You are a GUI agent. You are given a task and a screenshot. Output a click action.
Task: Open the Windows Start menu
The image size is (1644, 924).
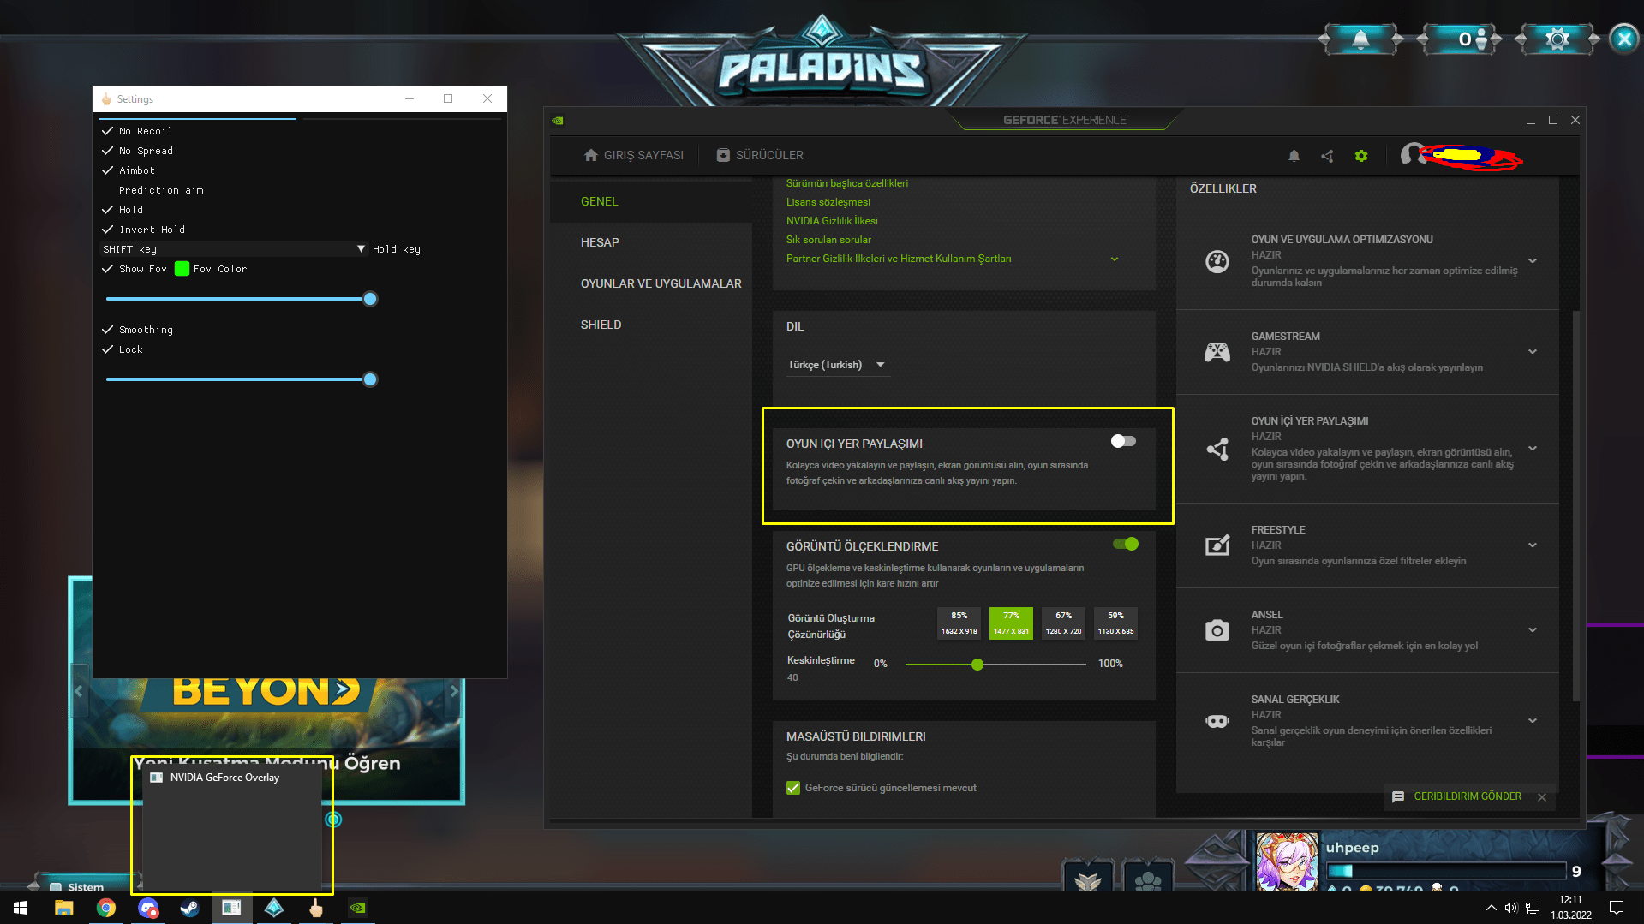point(21,908)
